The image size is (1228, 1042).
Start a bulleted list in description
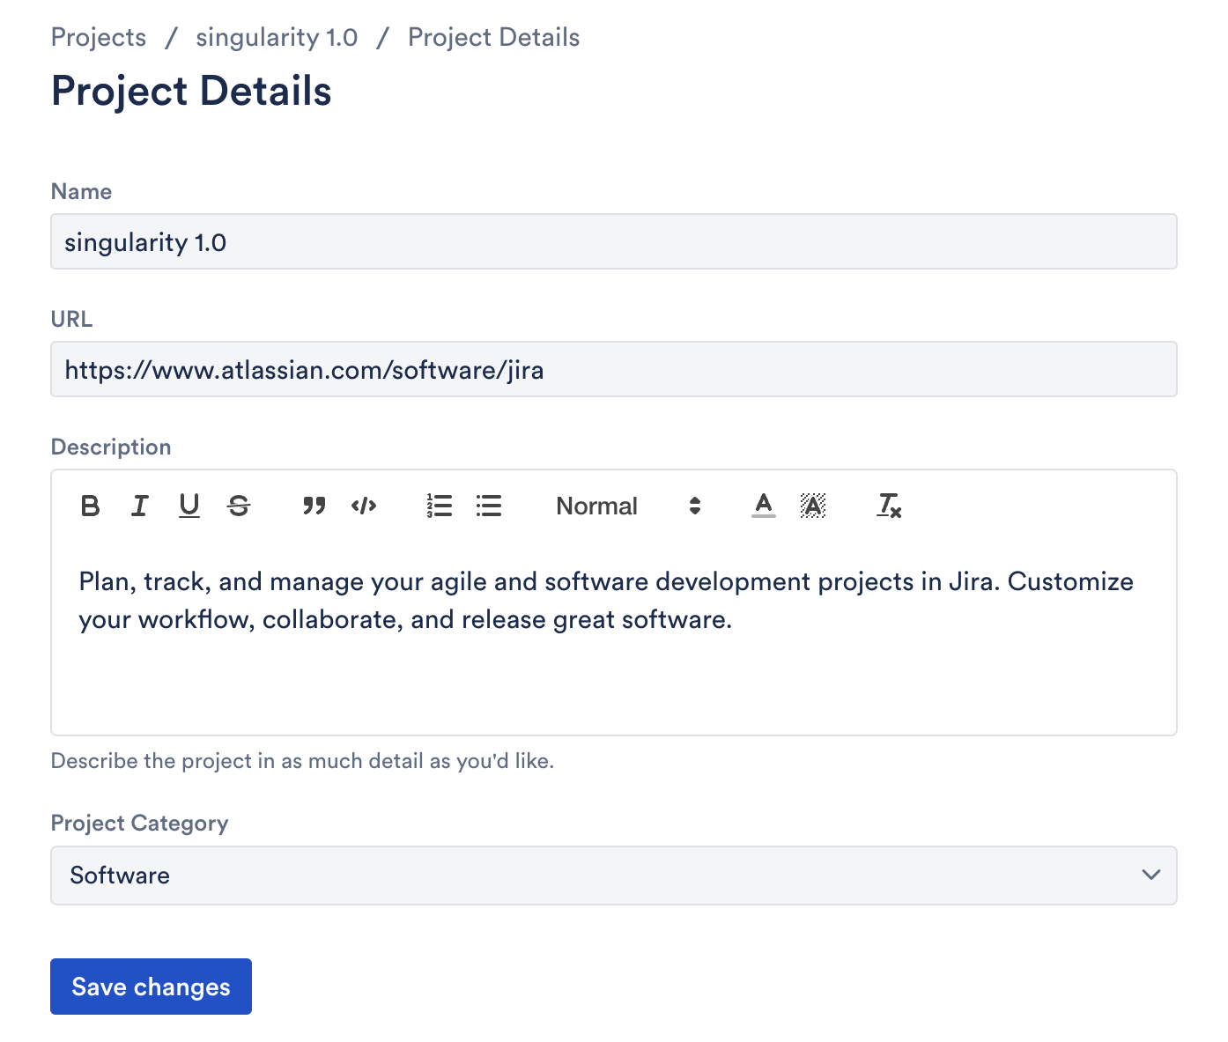[489, 506]
